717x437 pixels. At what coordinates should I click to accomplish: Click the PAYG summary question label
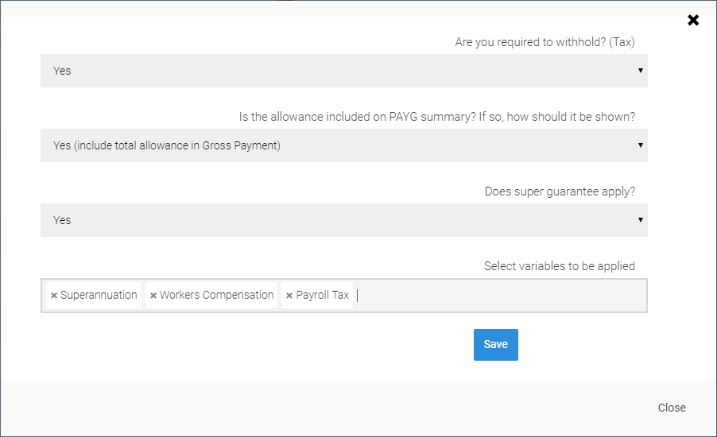pos(436,117)
